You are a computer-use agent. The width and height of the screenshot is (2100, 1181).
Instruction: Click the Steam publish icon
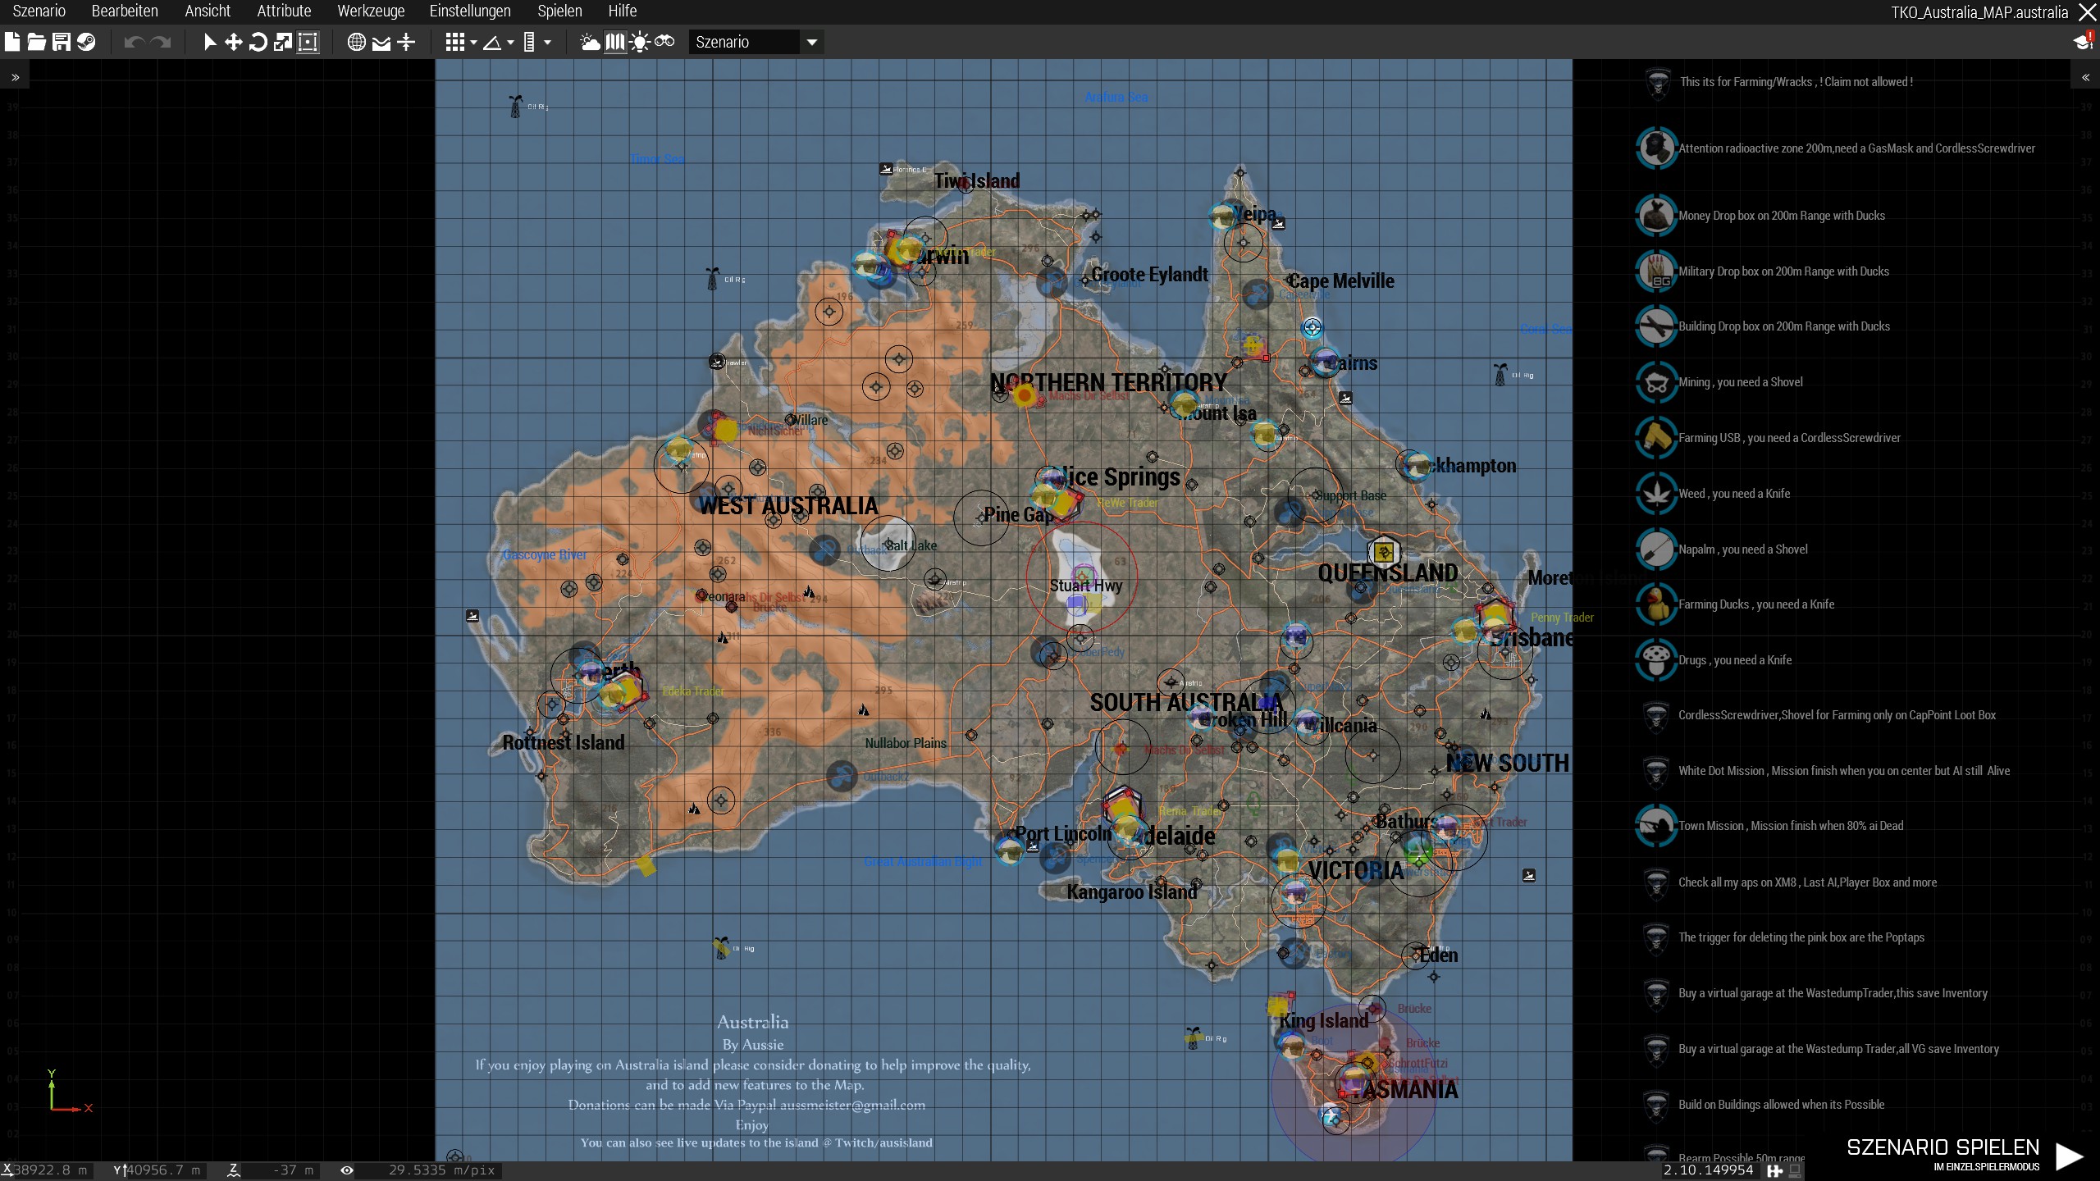click(x=86, y=42)
